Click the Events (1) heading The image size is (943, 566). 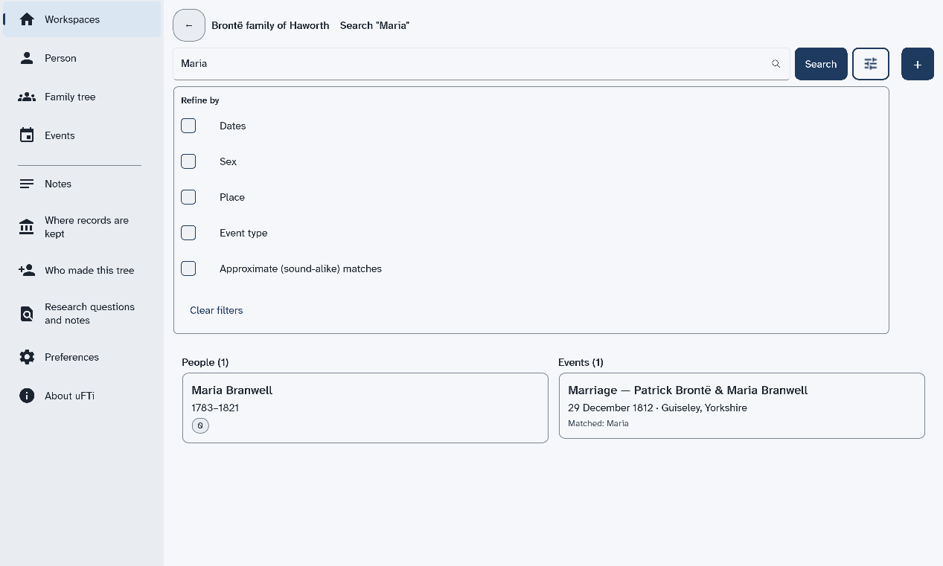[x=581, y=362]
